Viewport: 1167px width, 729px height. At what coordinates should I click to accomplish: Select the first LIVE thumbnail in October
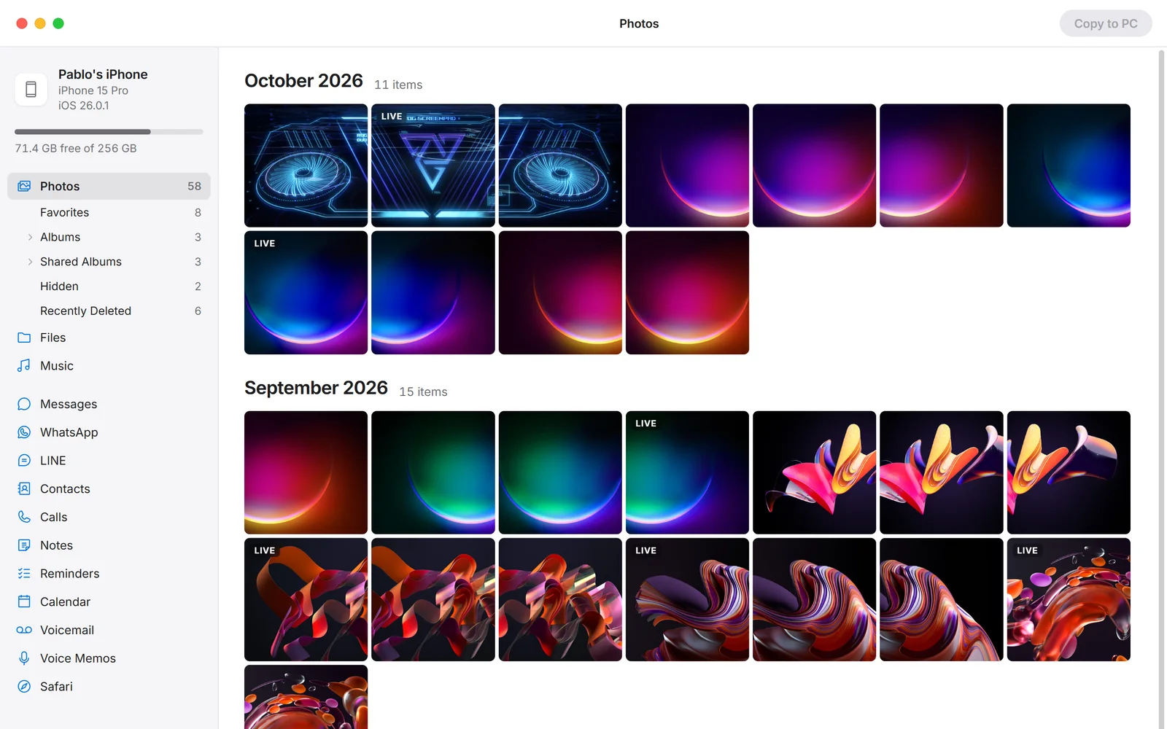[x=433, y=165]
